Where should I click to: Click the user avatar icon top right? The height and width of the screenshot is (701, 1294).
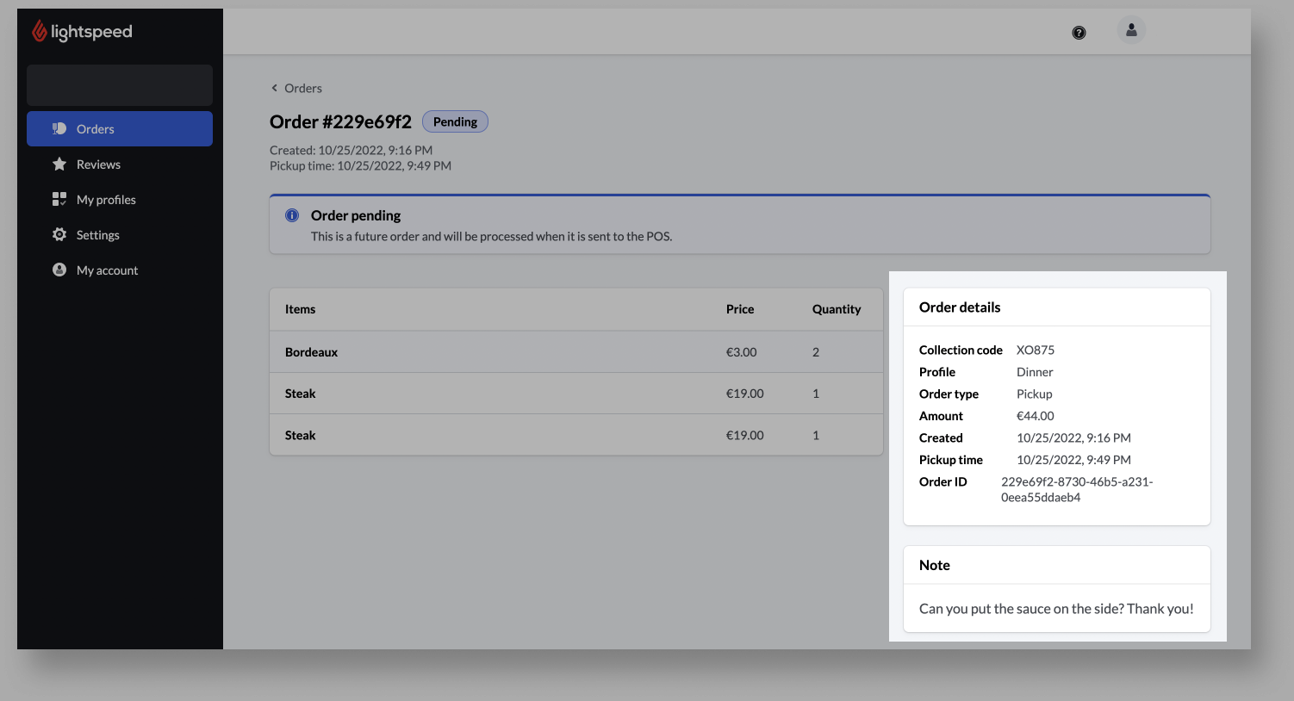[1131, 30]
